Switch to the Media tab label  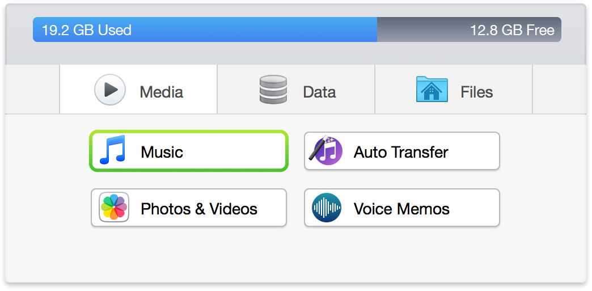click(161, 92)
